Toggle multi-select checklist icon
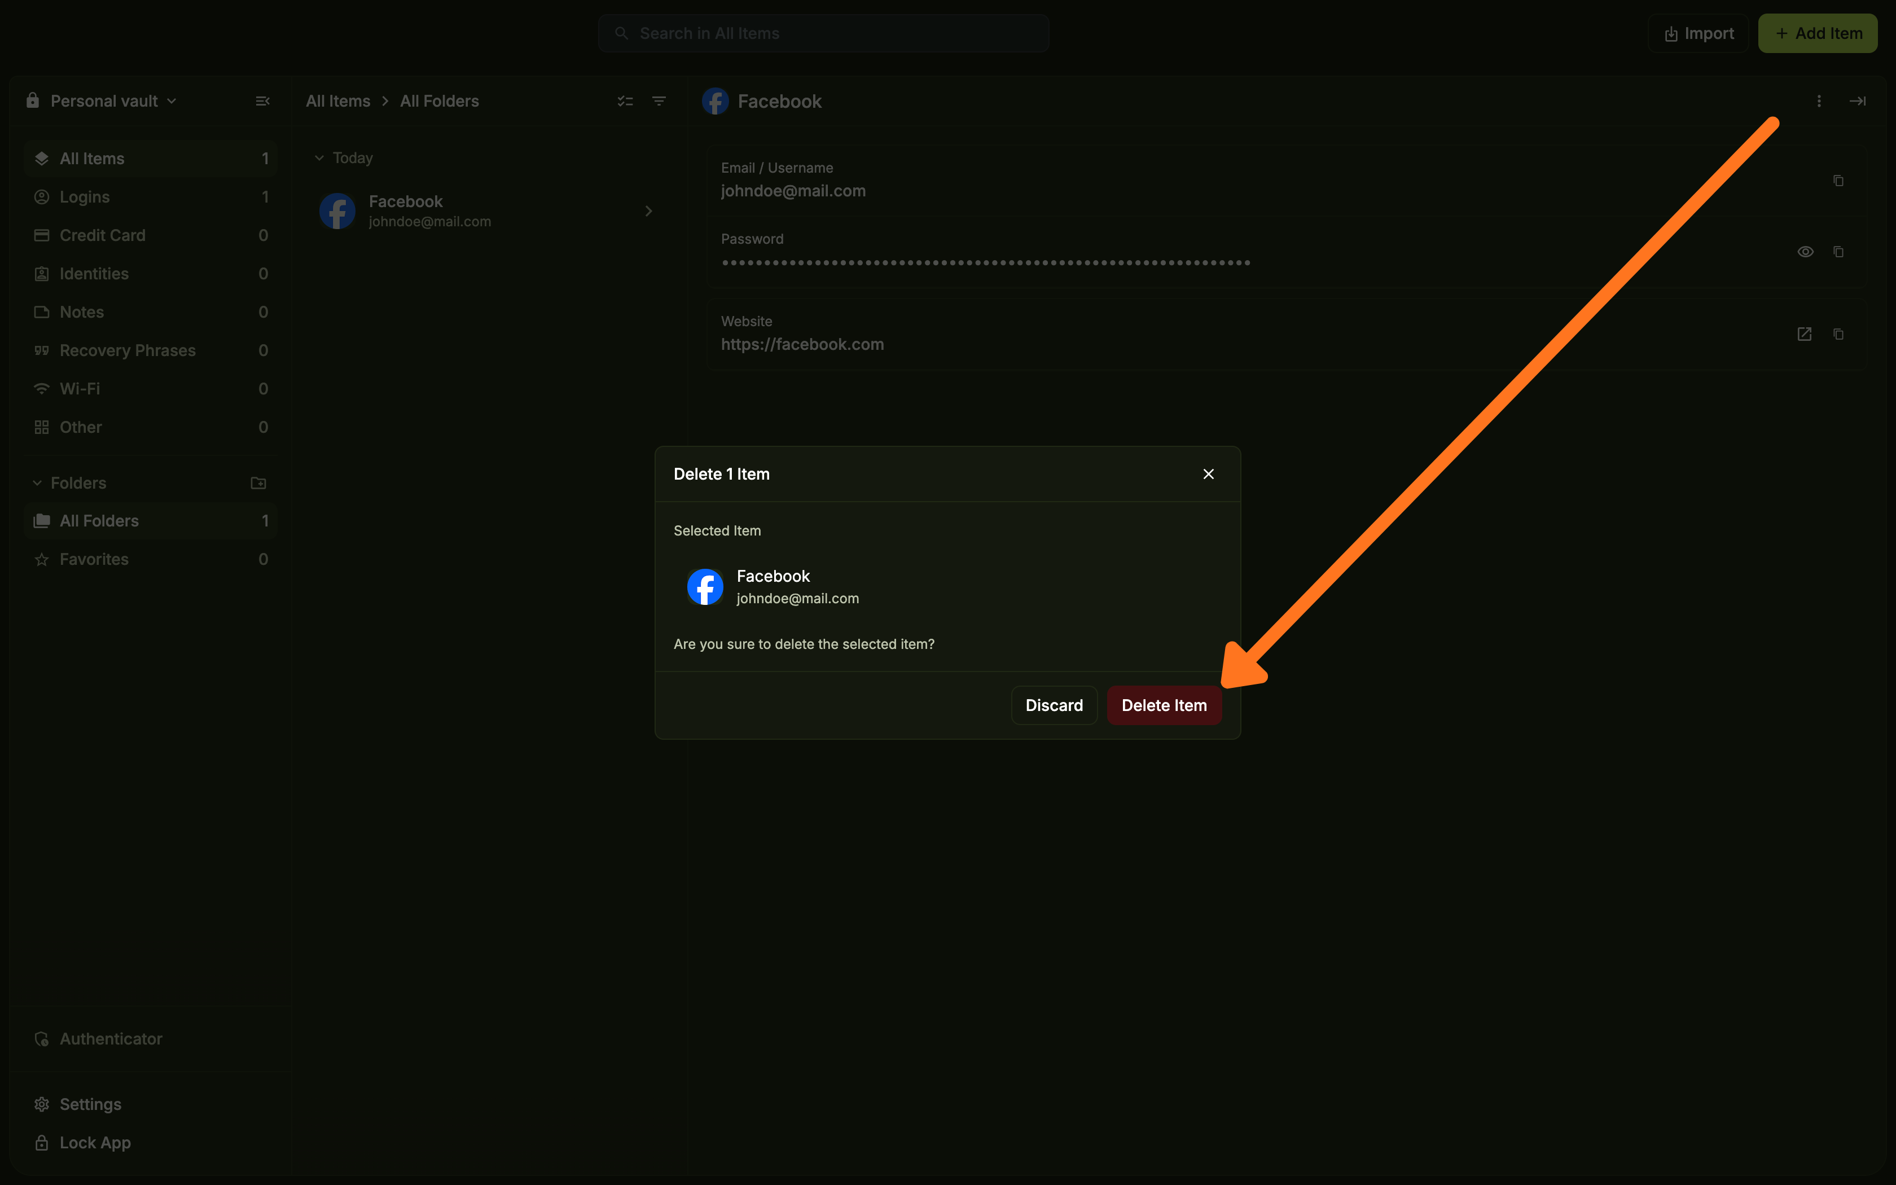Viewport: 1896px width, 1185px height. click(625, 101)
